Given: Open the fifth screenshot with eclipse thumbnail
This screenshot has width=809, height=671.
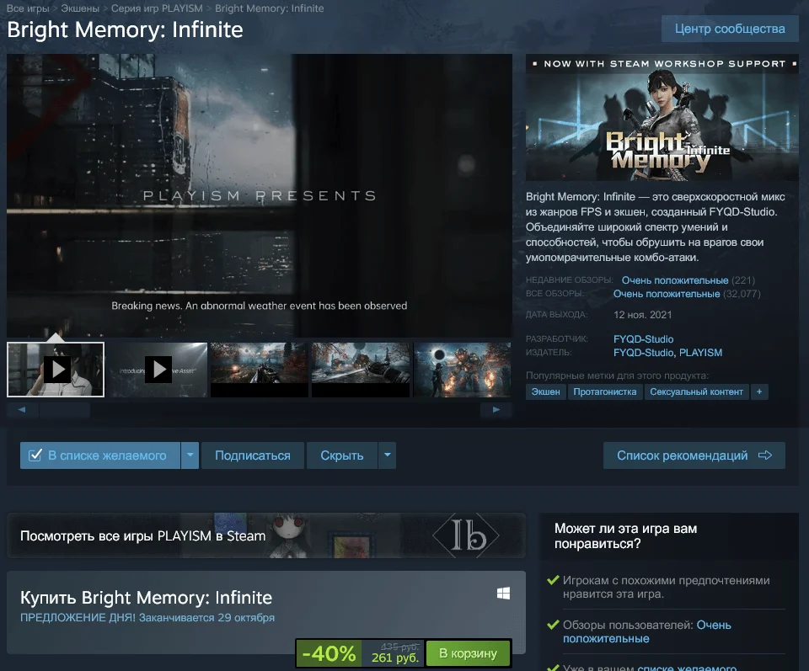Looking at the screenshot, I should pyautogui.click(x=462, y=370).
